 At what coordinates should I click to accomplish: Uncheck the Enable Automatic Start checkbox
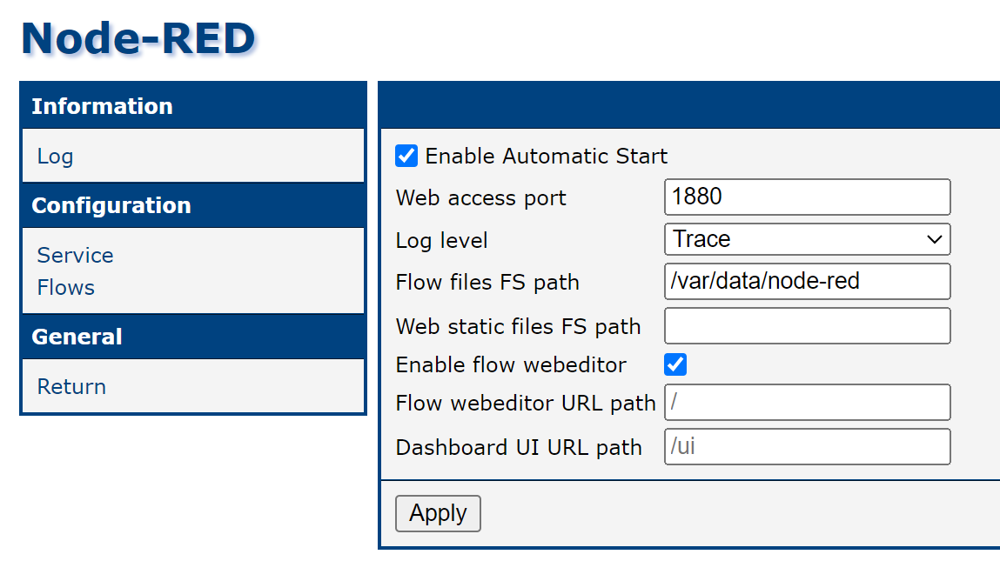pyautogui.click(x=406, y=156)
